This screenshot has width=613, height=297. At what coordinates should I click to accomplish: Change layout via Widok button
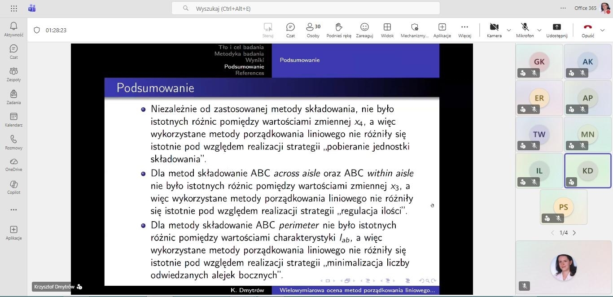coord(387,30)
